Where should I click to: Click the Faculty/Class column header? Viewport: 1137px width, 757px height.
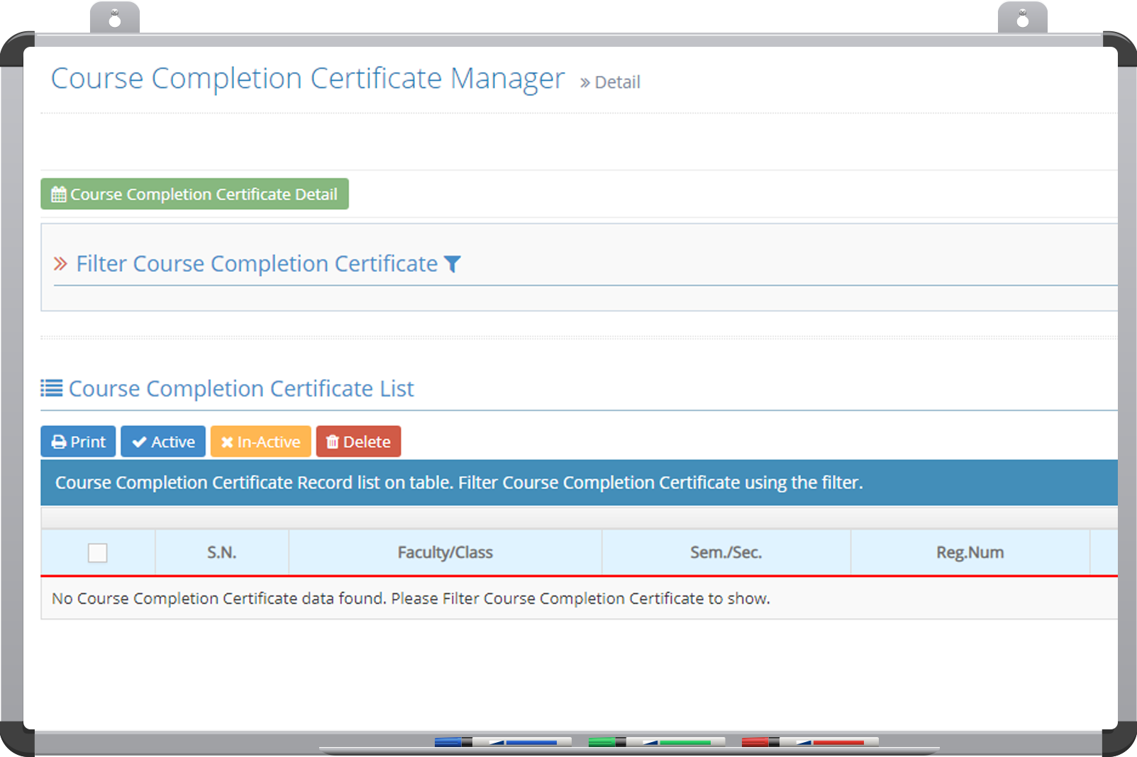445,552
